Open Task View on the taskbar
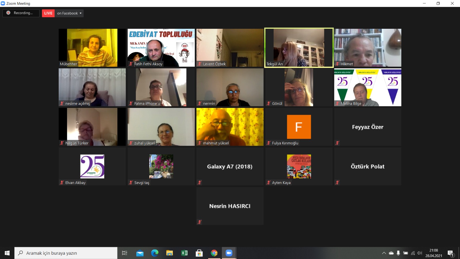This screenshot has height=259, width=460. 124,253
